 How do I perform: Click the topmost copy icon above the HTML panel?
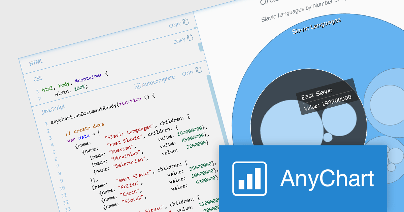(x=186, y=22)
